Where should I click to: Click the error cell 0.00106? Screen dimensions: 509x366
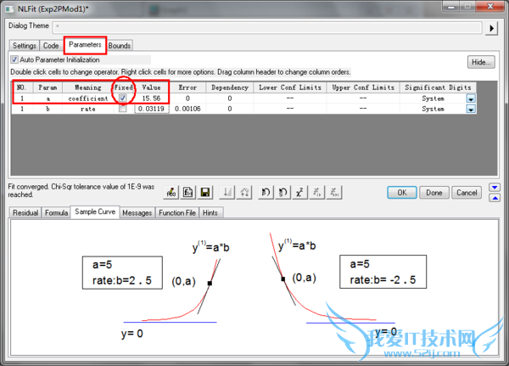187,109
